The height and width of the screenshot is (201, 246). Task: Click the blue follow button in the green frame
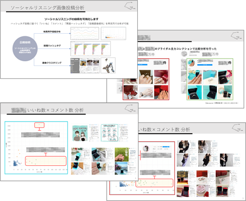(205, 65)
